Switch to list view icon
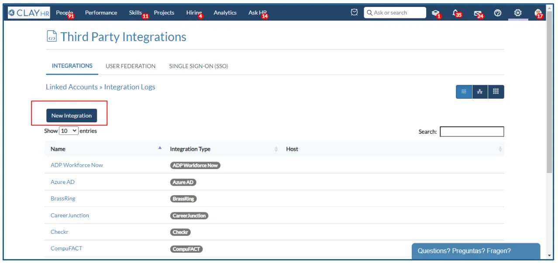The height and width of the screenshot is (263, 558). (x=464, y=92)
